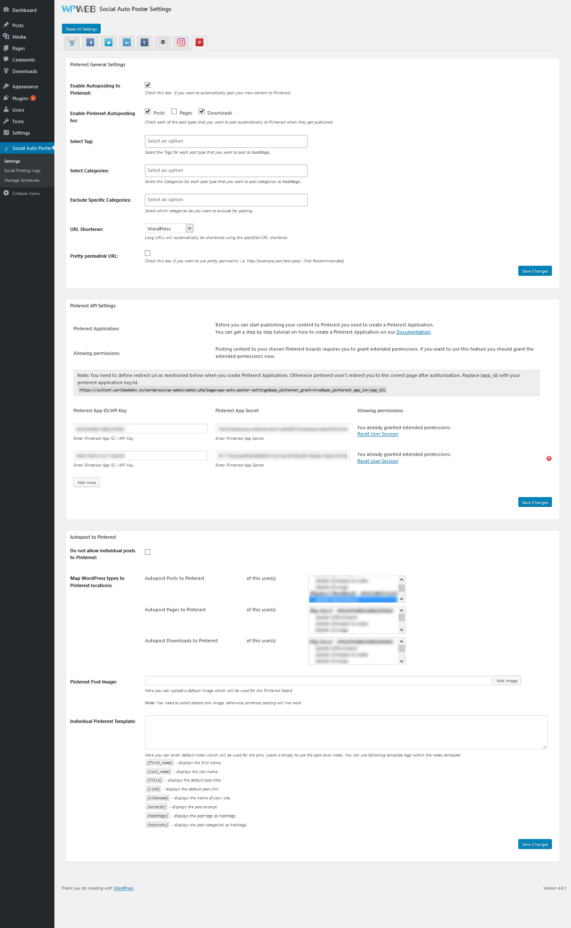571x928 pixels.
Task: Open the Buffer settings tab icon
Action: pyautogui.click(x=163, y=42)
